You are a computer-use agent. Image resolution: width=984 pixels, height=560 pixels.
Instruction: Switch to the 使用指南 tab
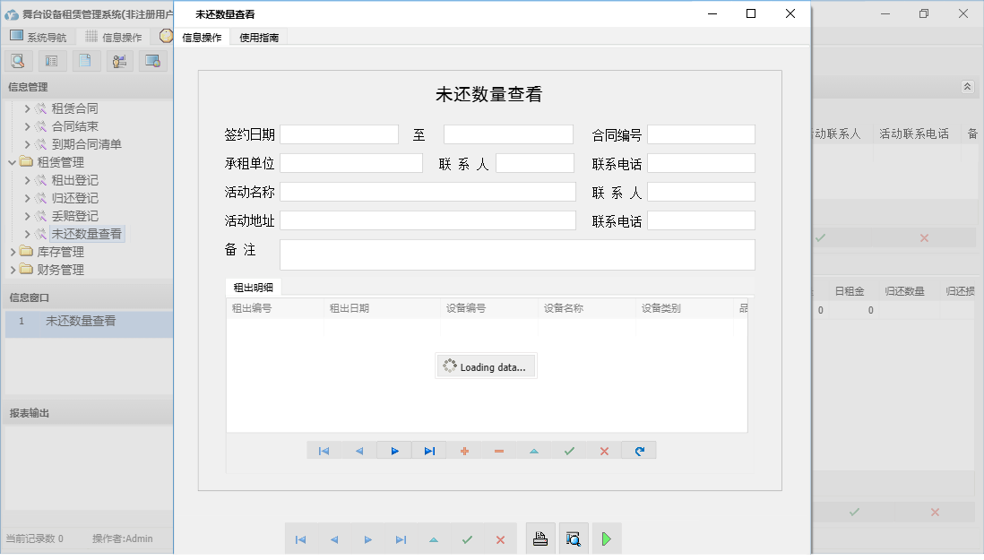point(258,38)
